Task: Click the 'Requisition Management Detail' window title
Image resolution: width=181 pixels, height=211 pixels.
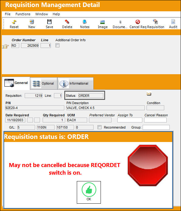Action: 52,5
